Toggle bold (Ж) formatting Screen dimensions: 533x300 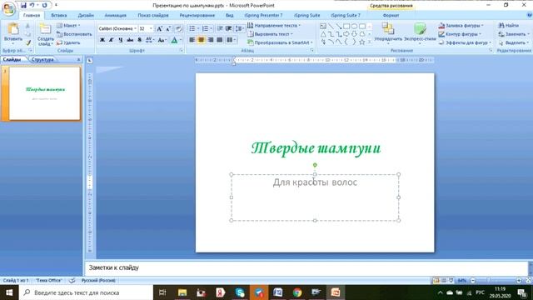(x=102, y=40)
